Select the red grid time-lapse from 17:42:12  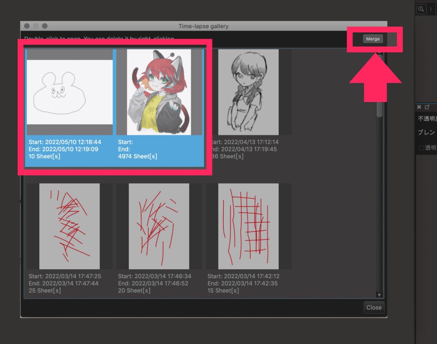point(249,225)
